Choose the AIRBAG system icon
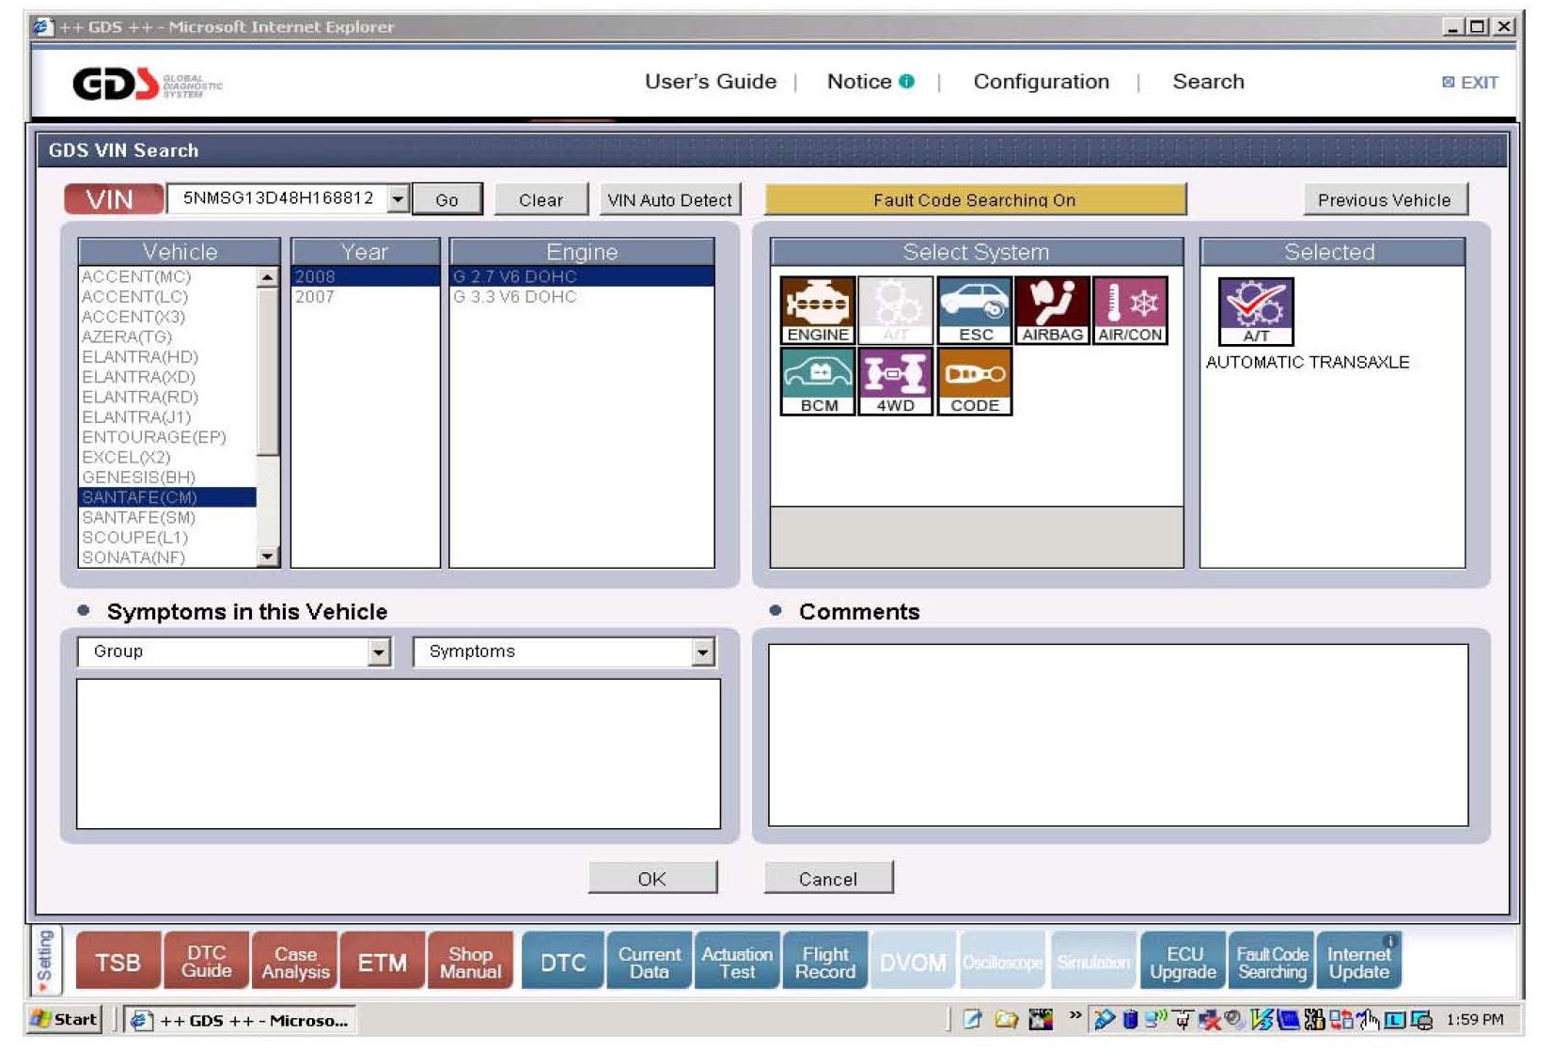Screen dimensions: 1552x1050 pyautogui.click(x=1052, y=309)
